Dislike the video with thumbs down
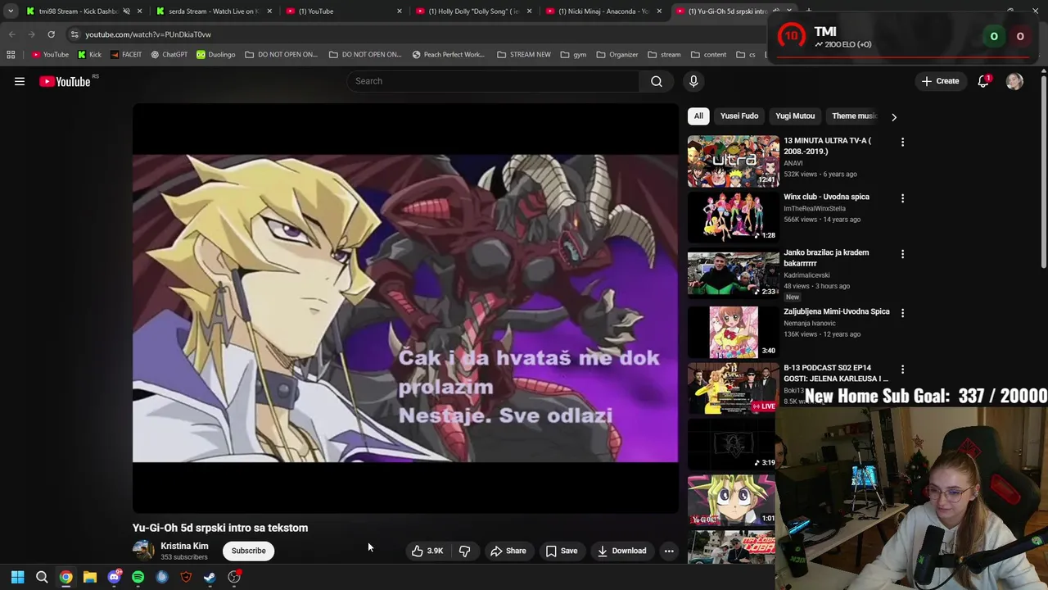The height and width of the screenshot is (590, 1048). pos(464,551)
